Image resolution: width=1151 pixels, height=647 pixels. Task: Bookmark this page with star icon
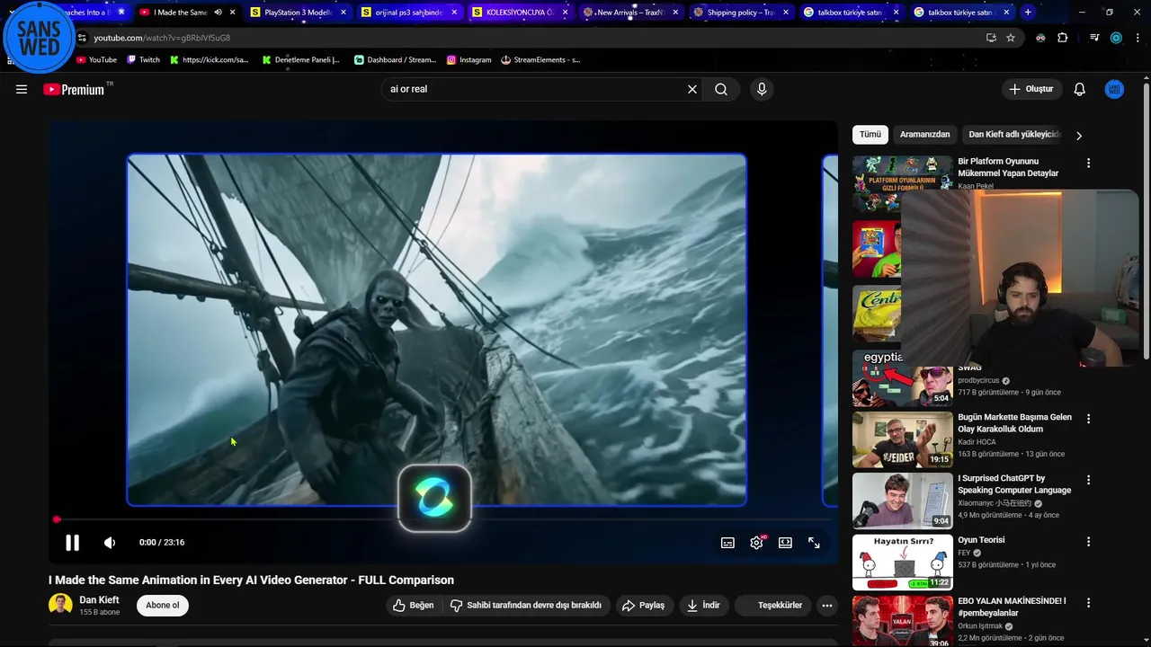pos(1011,38)
